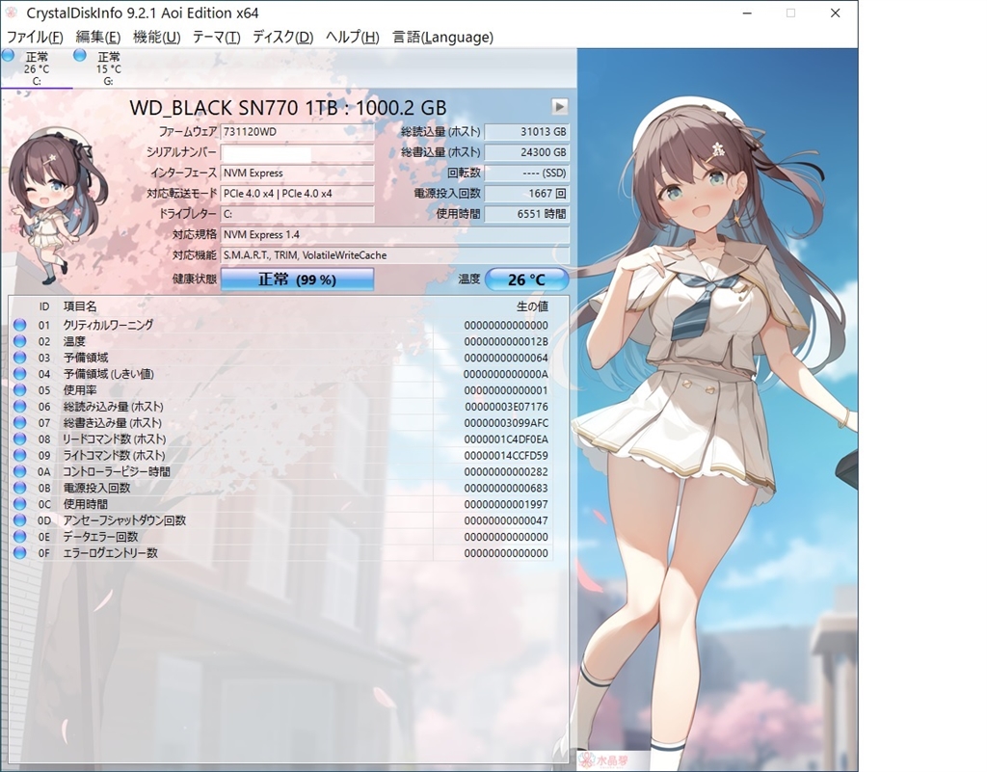Click the 健康状態 label
The height and width of the screenshot is (772, 987).
(x=195, y=280)
